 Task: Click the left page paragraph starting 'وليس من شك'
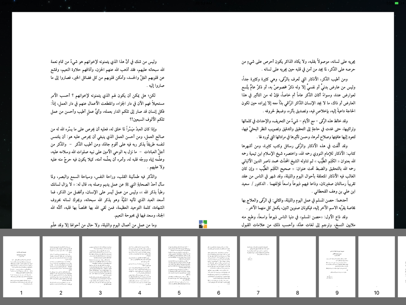pos(108,74)
